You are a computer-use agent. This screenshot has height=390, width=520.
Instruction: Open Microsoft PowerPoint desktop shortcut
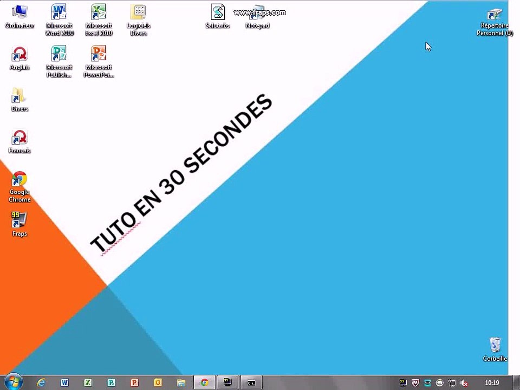pos(99,62)
